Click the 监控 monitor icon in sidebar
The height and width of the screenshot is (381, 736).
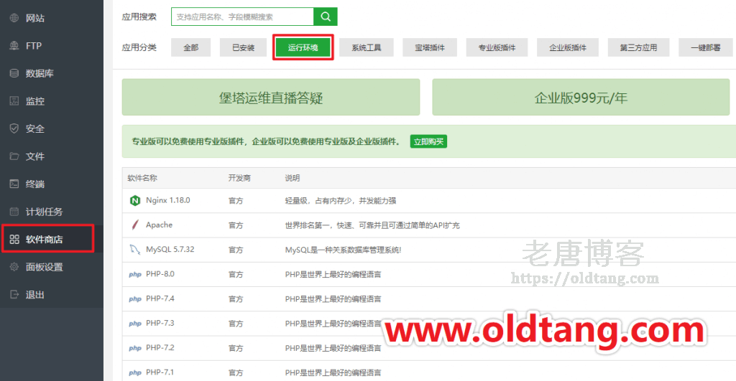14,101
